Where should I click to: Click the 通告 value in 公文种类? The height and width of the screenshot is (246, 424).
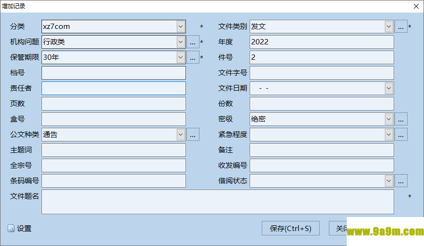tap(50, 135)
